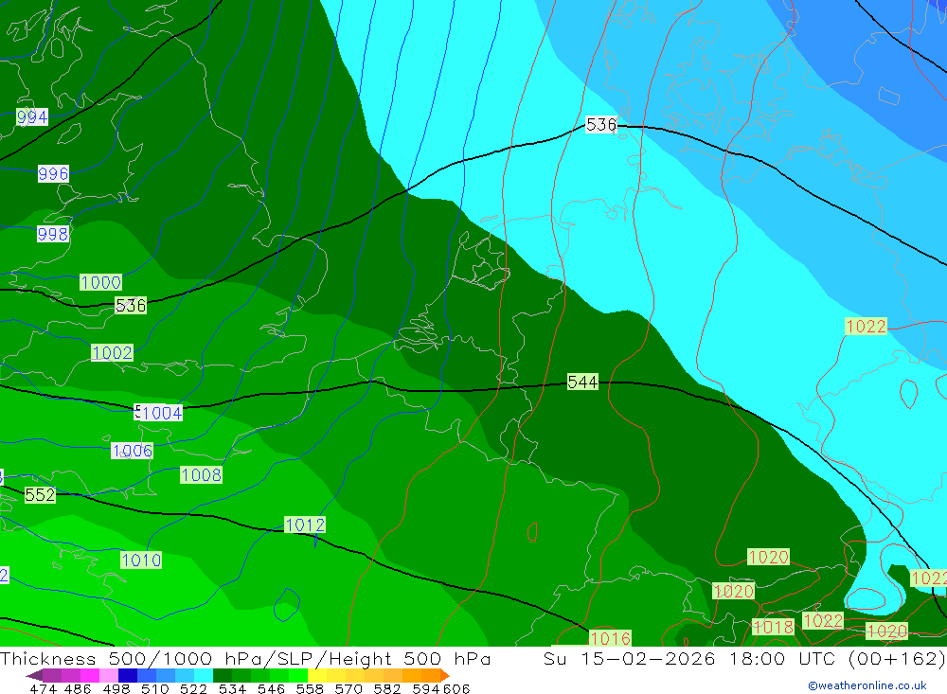Click the 1010 isobar label
This screenshot has width=947, height=694.
tap(141, 560)
